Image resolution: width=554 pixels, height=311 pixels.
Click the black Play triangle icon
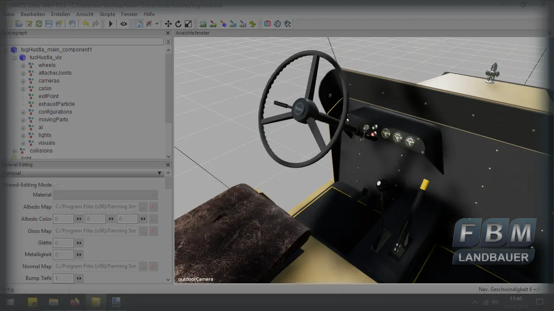(111, 24)
